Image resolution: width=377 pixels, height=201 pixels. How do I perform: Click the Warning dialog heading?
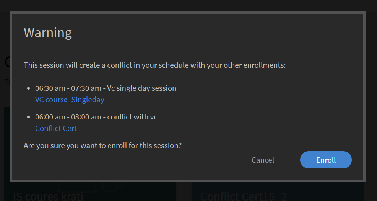(48, 33)
